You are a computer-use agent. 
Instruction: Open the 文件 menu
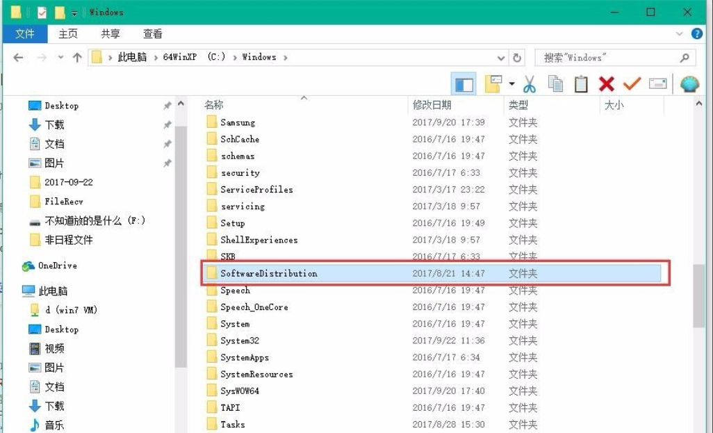[25, 33]
